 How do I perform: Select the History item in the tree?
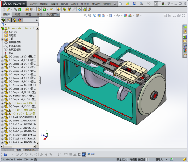click(13, 32)
